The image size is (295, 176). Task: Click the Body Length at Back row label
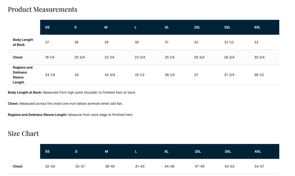(x=23, y=42)
